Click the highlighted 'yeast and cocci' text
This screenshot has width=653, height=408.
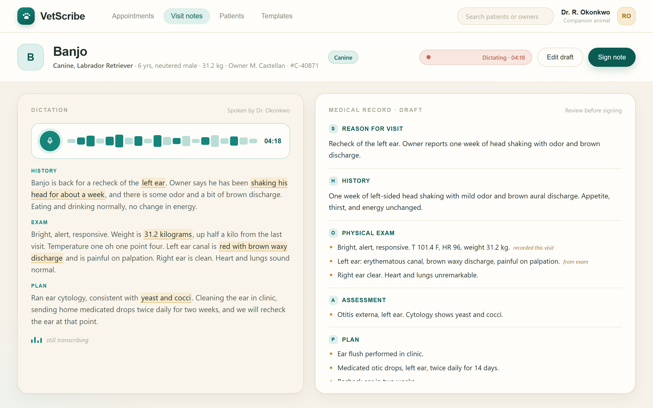click(x=166, y=298)
